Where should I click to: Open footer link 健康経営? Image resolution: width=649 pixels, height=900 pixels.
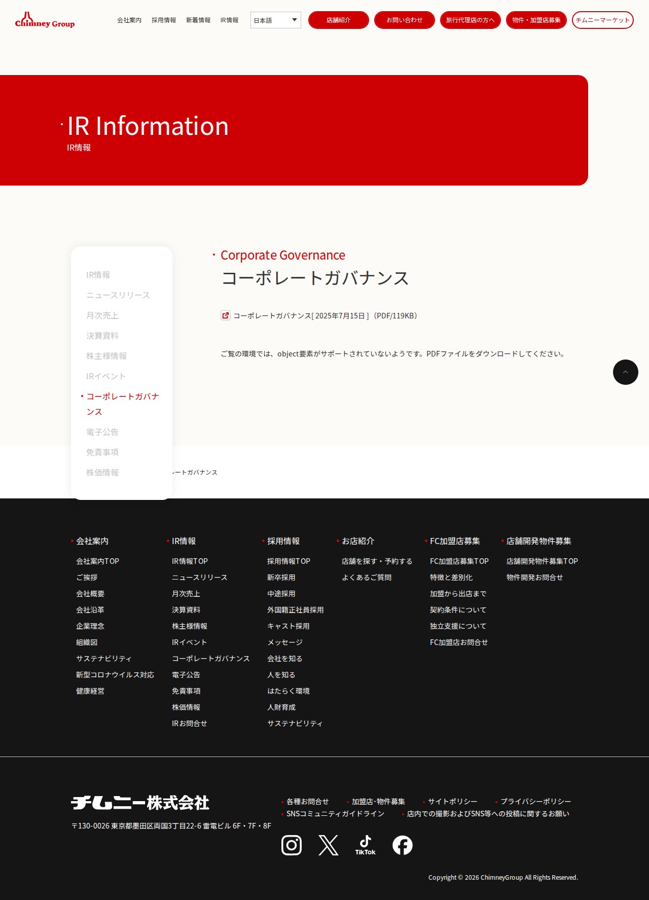coord(90,691)
